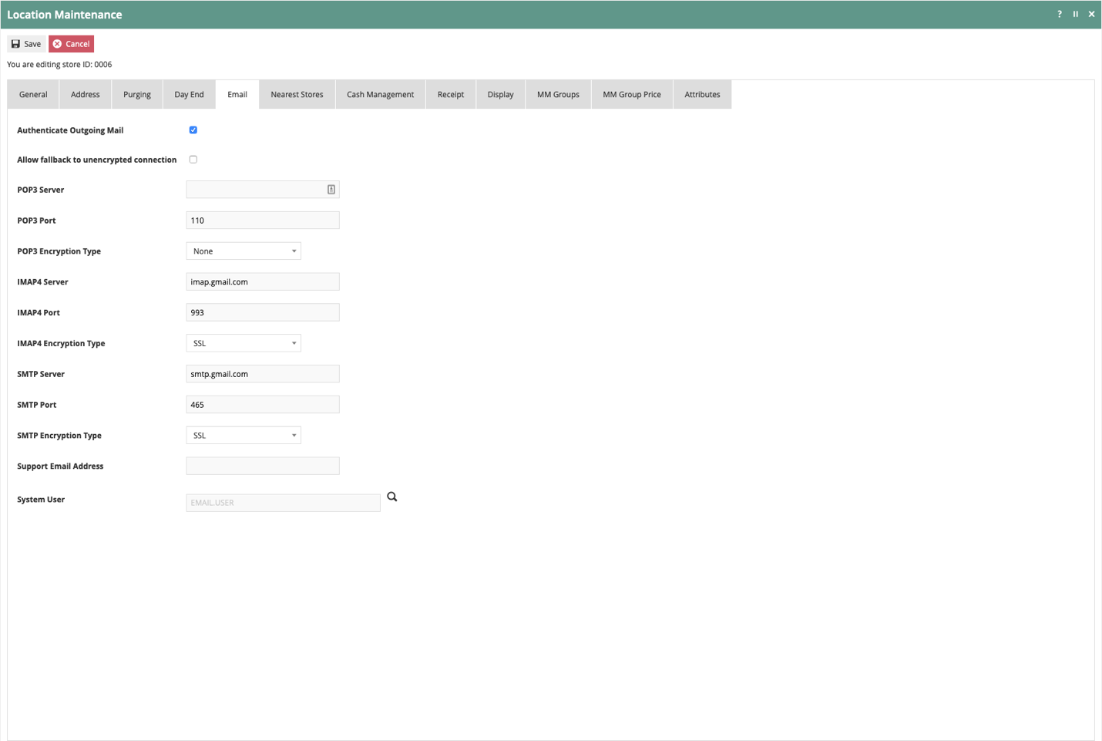Cancel editing the store
Image resolution: width=1102 pixels, height=741 pixels.
72,44
